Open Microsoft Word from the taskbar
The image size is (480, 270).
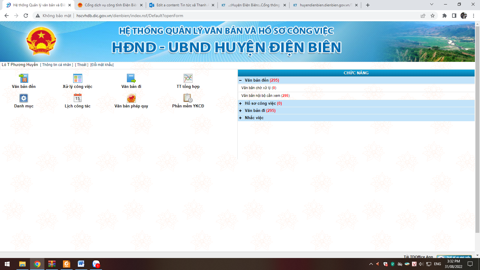[81, 264]
